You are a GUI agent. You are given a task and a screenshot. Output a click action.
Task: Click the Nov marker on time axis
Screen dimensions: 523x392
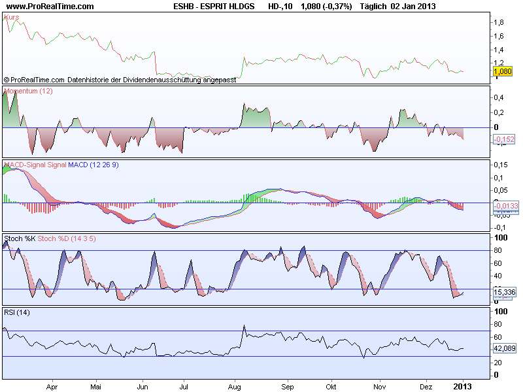click(x=380, y=387)
